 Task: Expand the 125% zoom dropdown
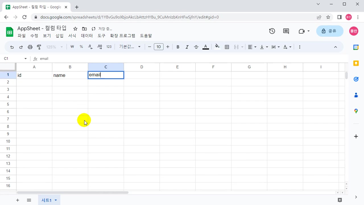tap(55, 47)
